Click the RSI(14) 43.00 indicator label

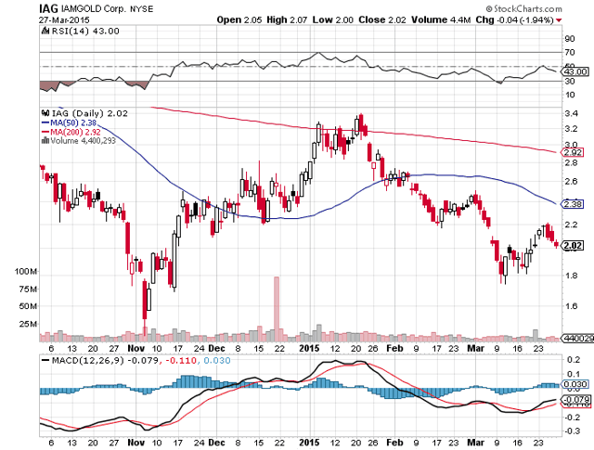[x=85, y=31]
